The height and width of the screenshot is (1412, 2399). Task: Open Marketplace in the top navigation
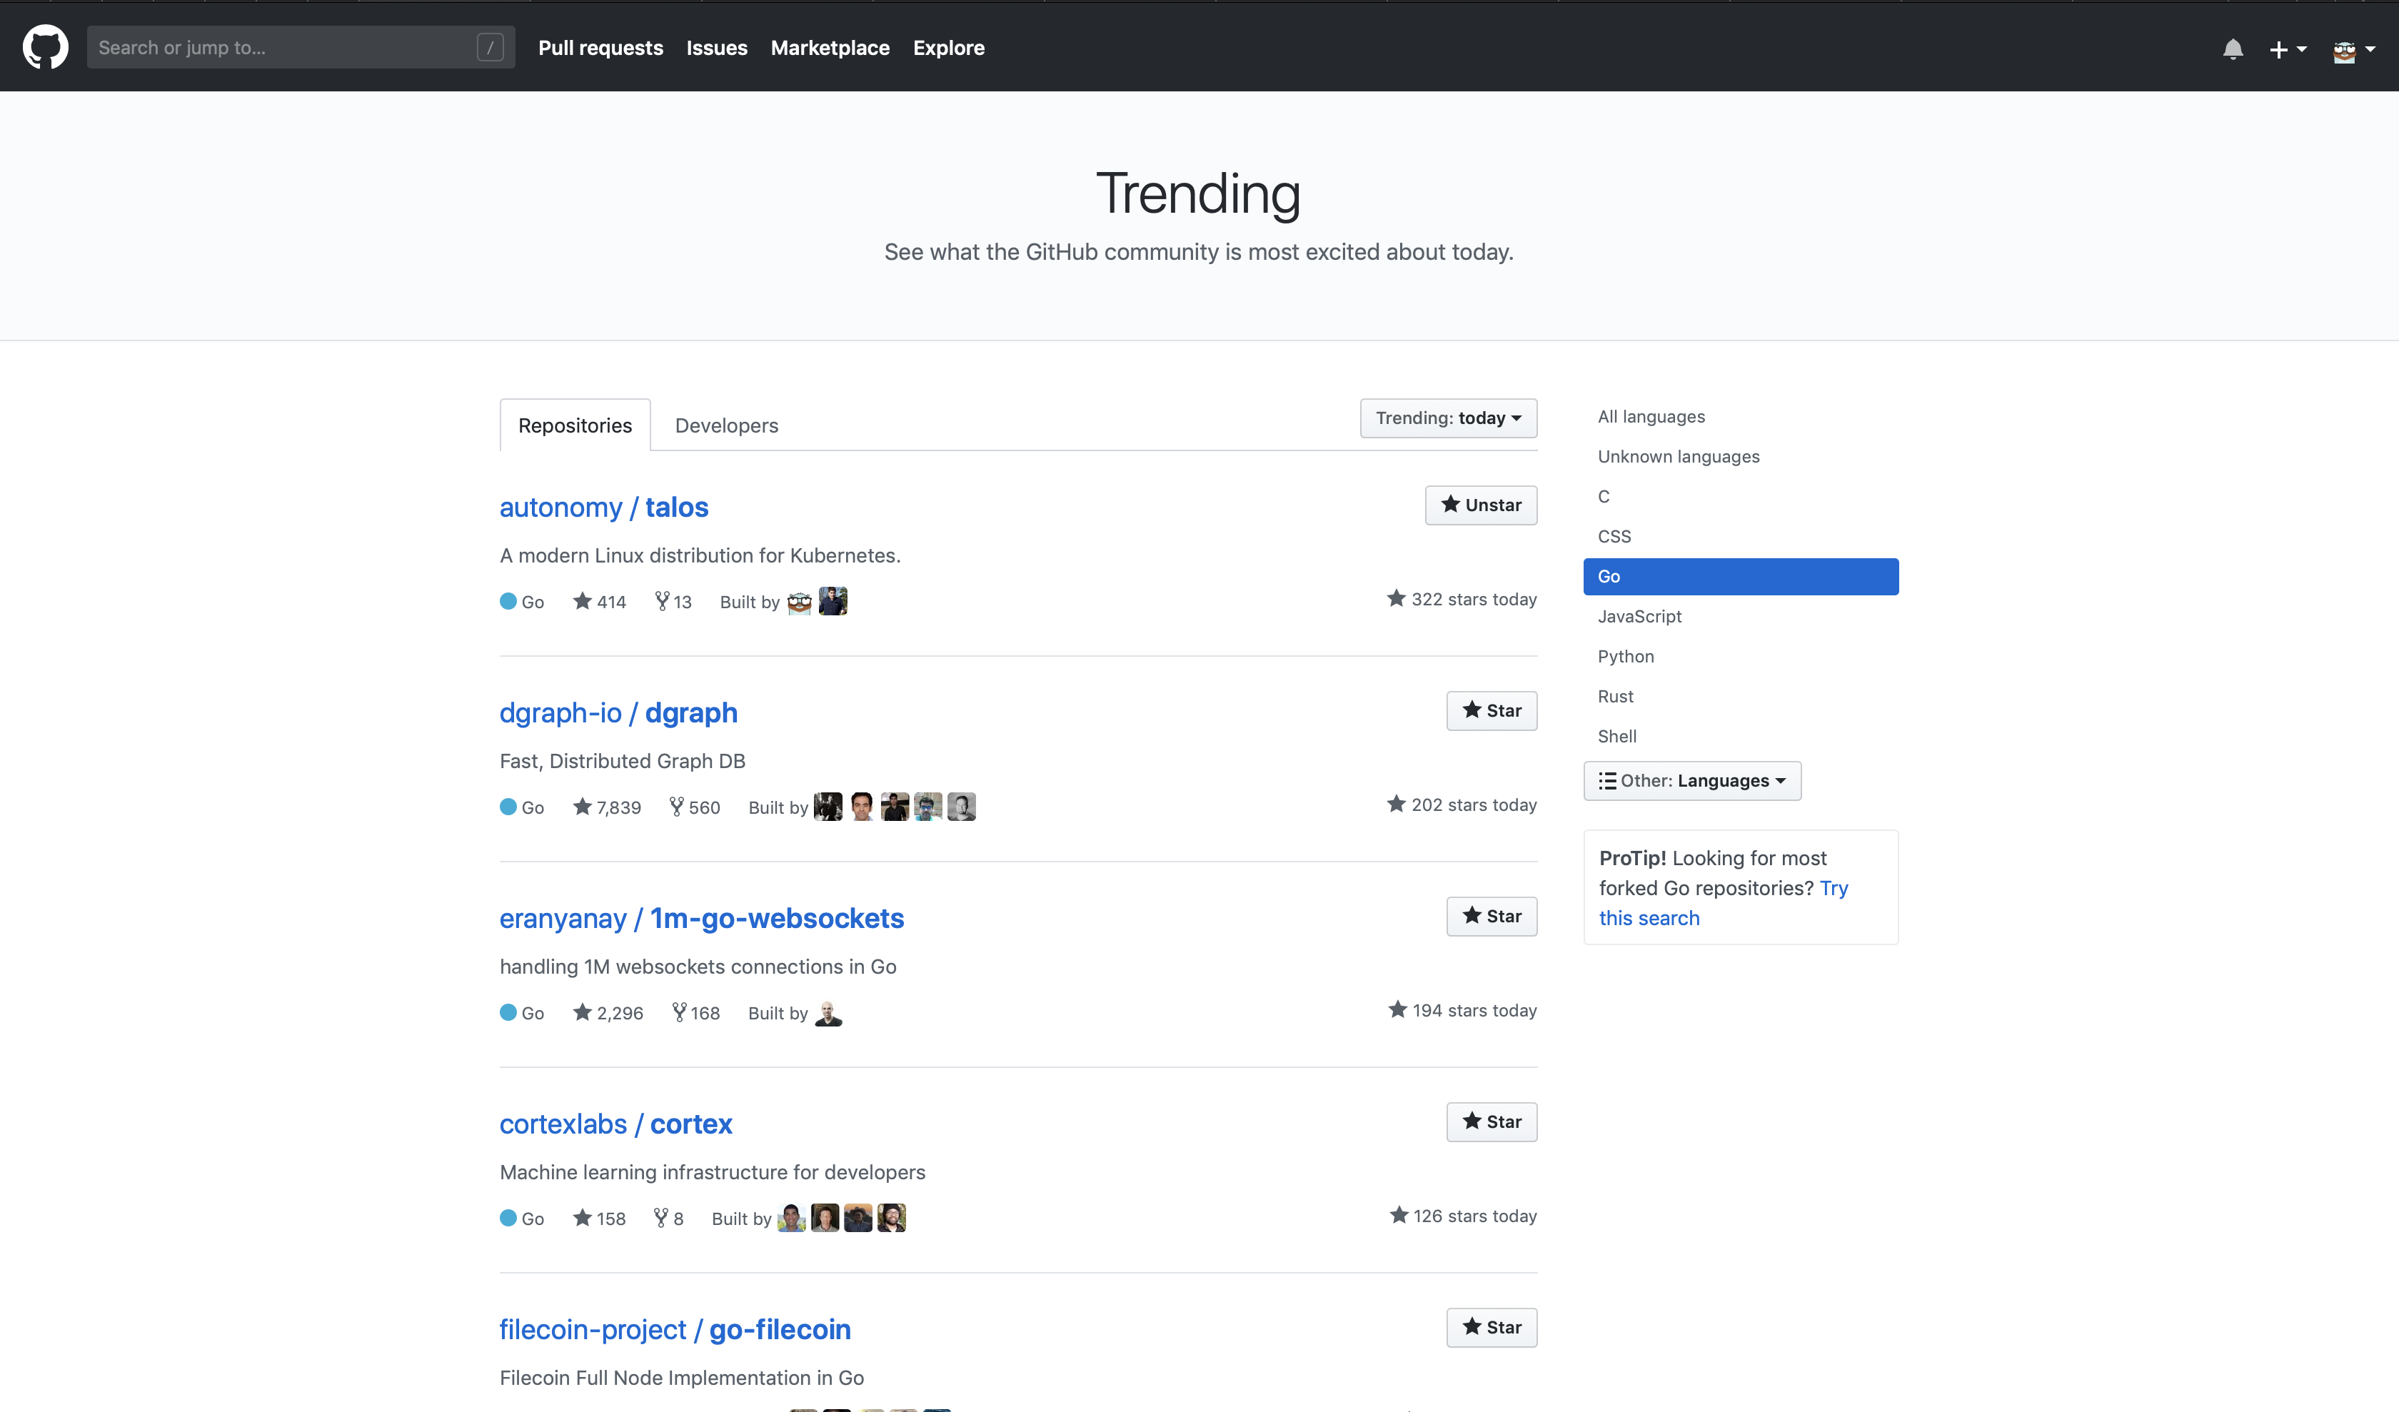click(830, 48)
